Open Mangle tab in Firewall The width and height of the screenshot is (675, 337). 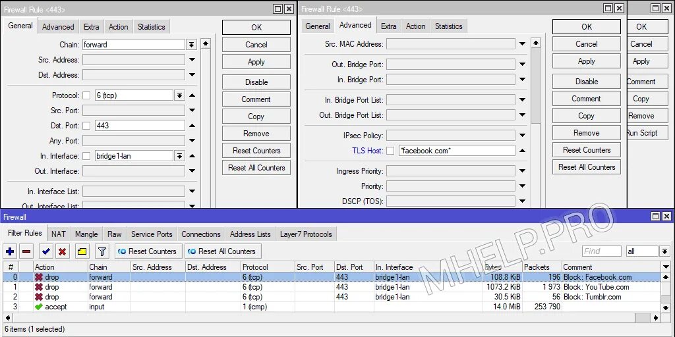point(86,234)
